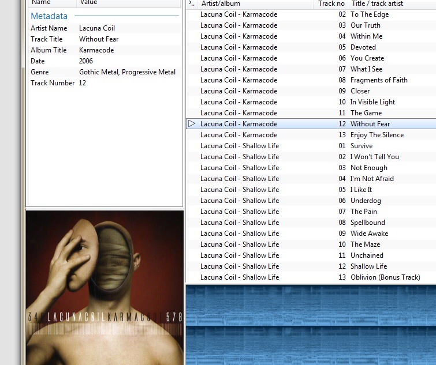Select the track You Create
436x365 pixels.
[311, 58]
